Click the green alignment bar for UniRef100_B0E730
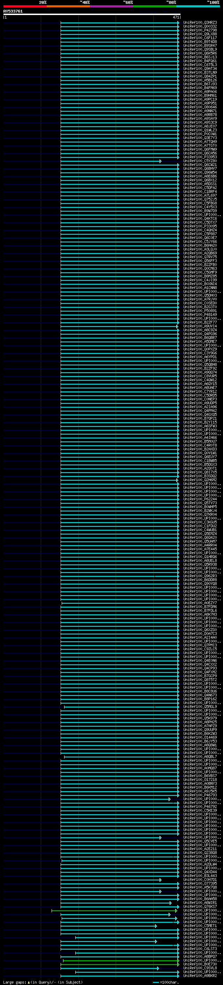Screen dimensions: 223x985 120,964
